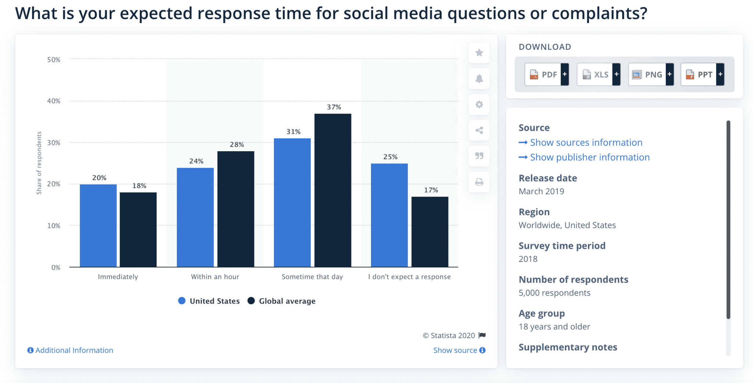Expand the PDF download plus button
Image resolution: width=753 pixels, height=383 pixels.
565,74
